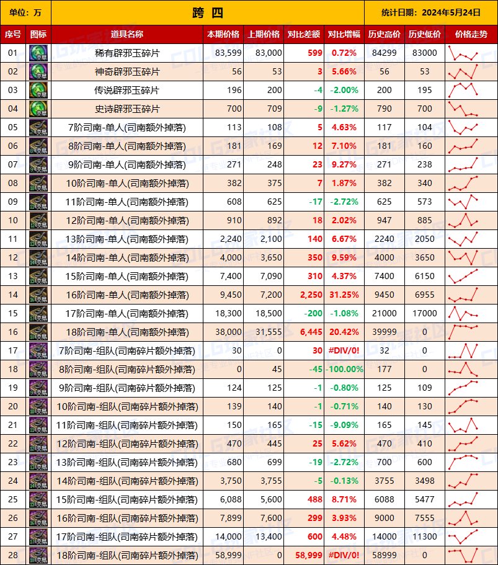Click the price trend chart for 18阶司南-组队

(463, 556)
